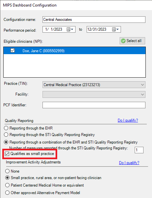This screenshot has height=198, width=152.
Task: Open Quality Reporting Do I qualify link
Action: 128,120
